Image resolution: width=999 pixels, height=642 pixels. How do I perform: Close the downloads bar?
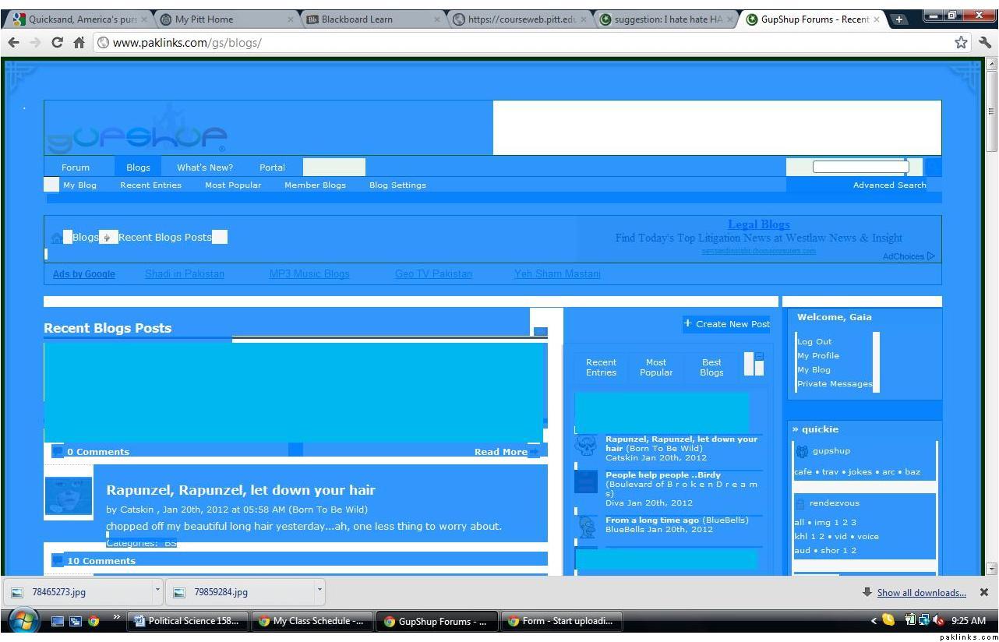pos(983,592)
